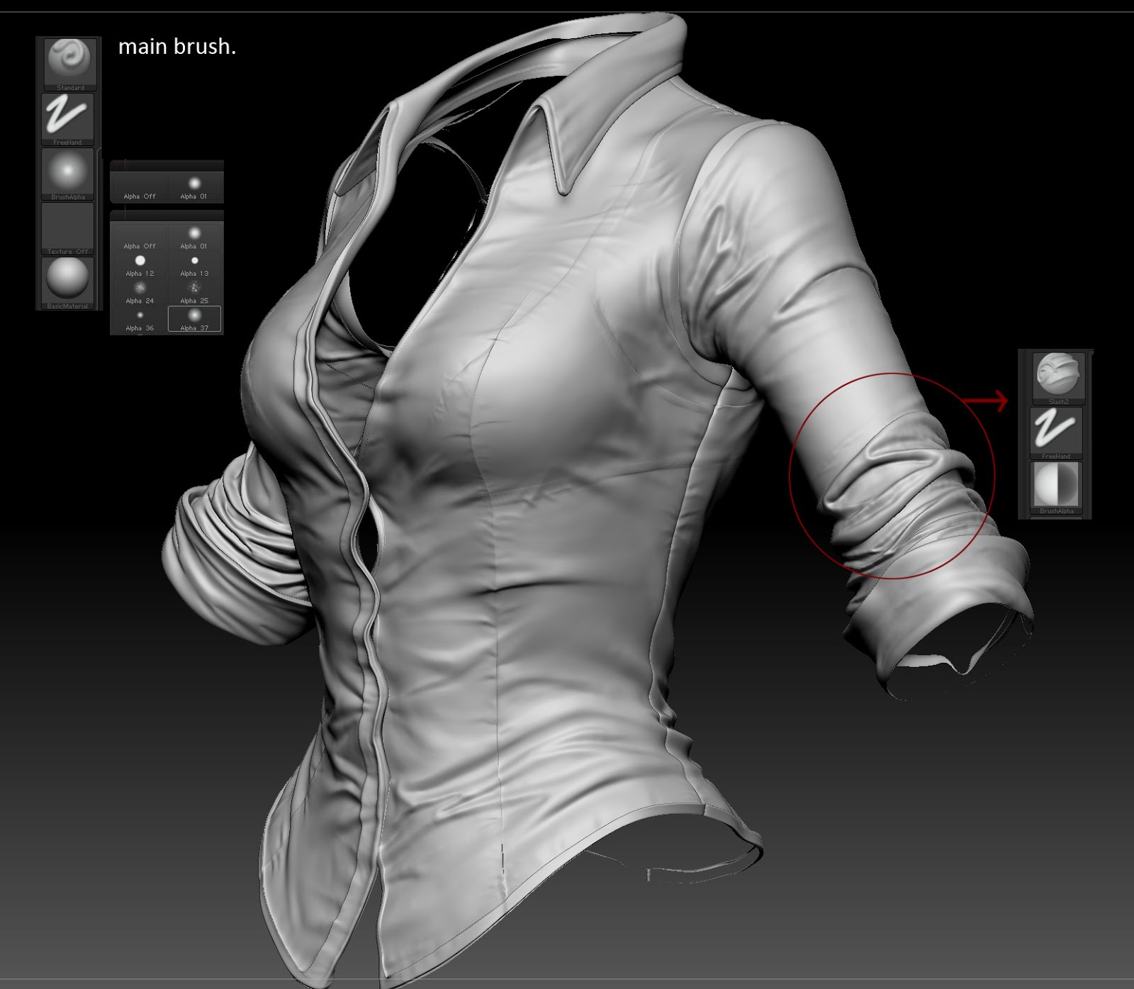Select the BasicMaterial sphere
This screenshot has height=989, width=1134.
click(x=68, y=283)
